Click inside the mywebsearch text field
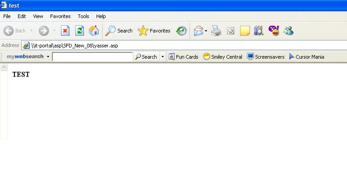The width and height of the screenshot is (347, 195). click(92, 57)
